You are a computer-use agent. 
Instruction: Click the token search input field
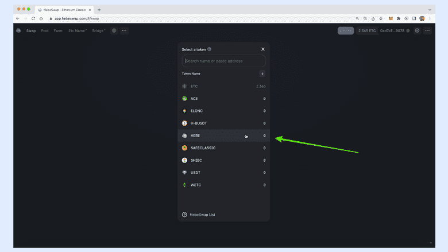223,61
